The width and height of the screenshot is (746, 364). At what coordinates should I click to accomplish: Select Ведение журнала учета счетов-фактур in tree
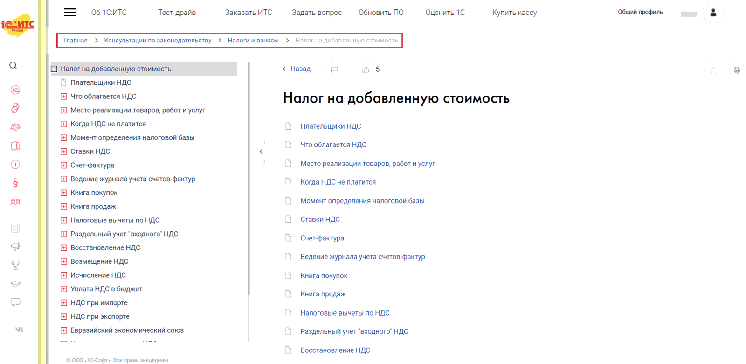[x=132, y=179]
